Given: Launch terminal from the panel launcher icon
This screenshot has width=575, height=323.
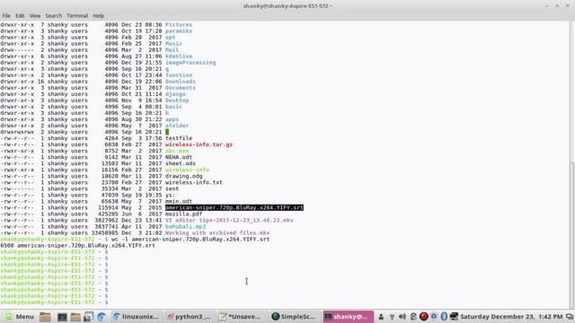Looking at the screenshot, I should click(62, 317).
